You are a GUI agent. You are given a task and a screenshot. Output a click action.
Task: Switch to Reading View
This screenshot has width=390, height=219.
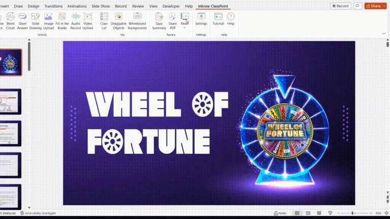pyautogui.click(x=318, y=213)
